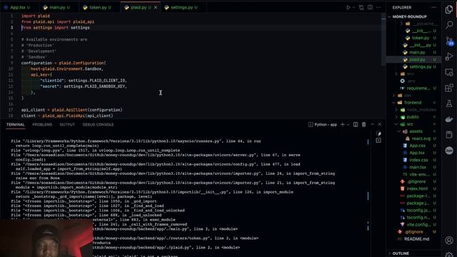Open the Run and Debug view
The image size is (457, 257).
tap(449, 56)
